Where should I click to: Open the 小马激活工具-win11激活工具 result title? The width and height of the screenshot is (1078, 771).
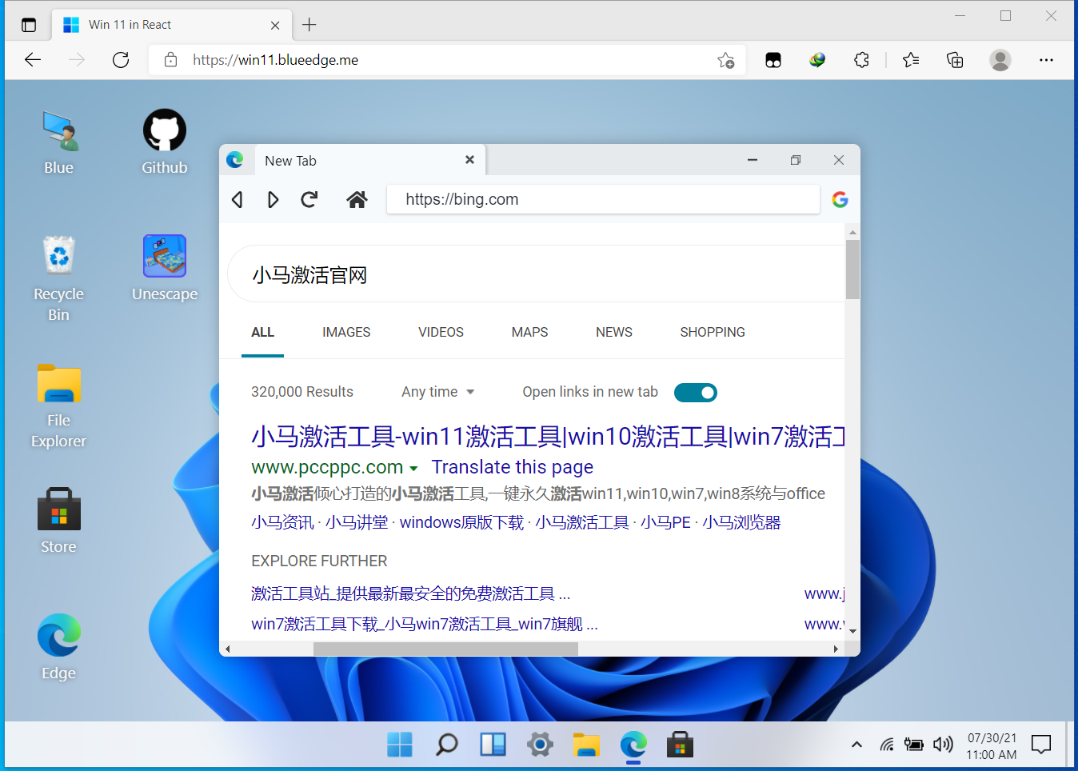click(x=548, y=437)
